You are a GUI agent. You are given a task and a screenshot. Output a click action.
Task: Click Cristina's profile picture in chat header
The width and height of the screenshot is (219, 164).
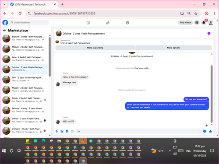tap(59, 33)
